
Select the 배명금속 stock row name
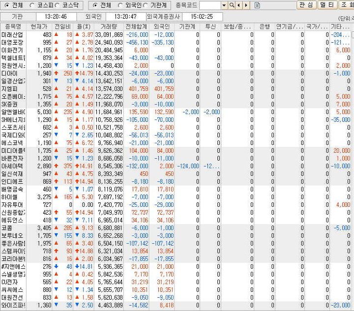coord(12,189)
